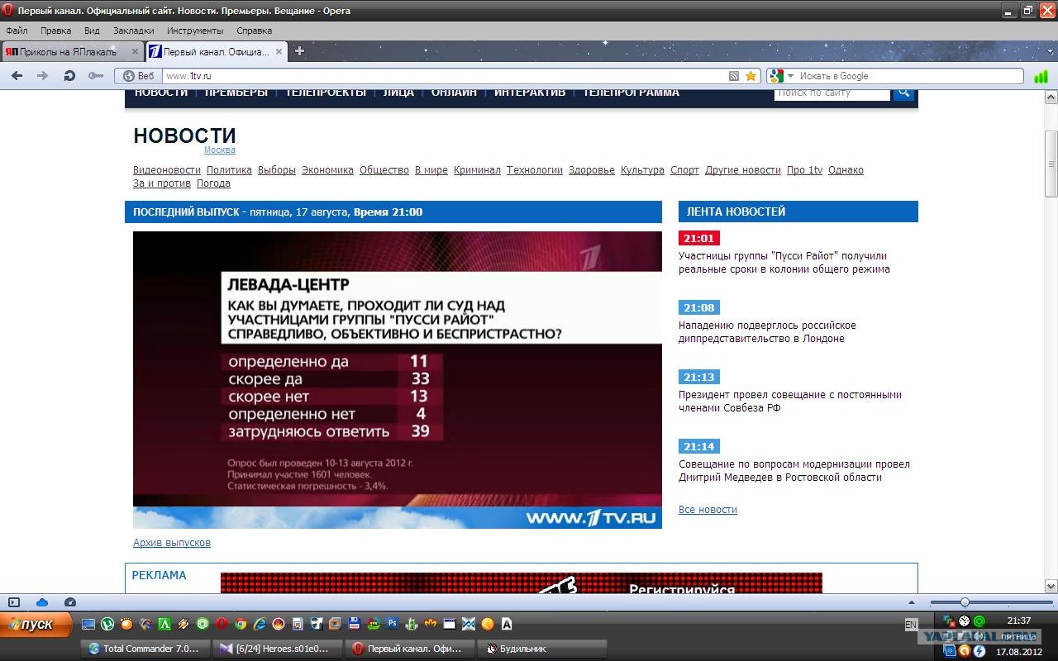
Task: Open the Видеоновости category link
Action: [167, 170]
